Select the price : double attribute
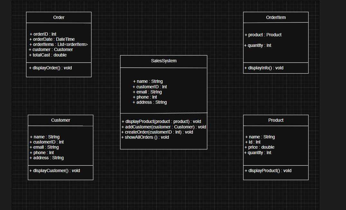Screen dimensions: 346x210 259,147
